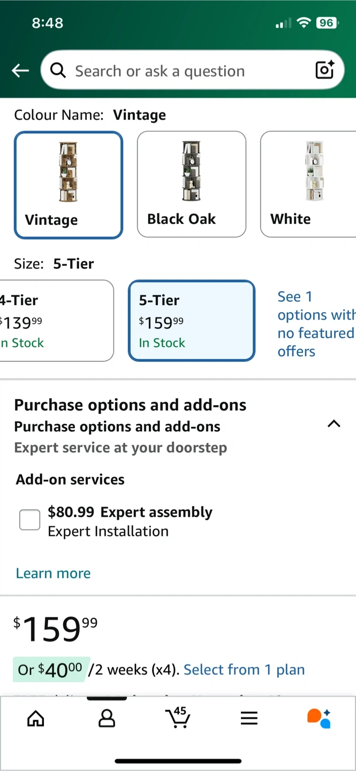Viewport: 356px width, 771px height.
Task: Open the 'Select from 1 plan' link
Action: [244, 669]
